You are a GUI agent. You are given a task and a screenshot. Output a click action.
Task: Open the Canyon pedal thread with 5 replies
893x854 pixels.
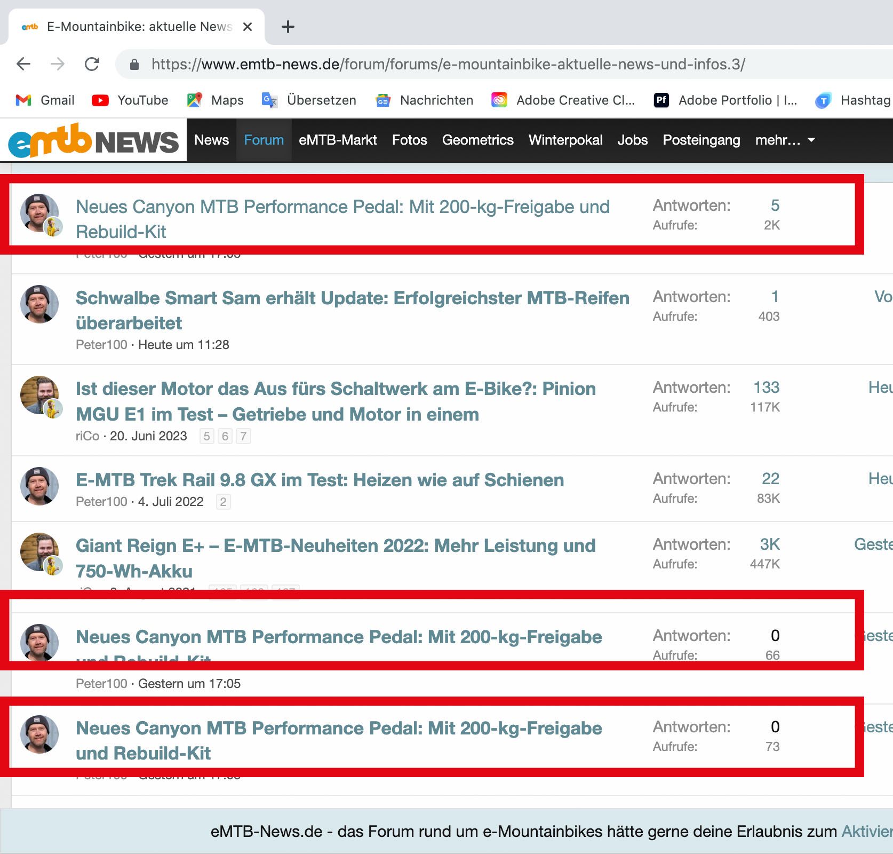(x=342, y=219)
